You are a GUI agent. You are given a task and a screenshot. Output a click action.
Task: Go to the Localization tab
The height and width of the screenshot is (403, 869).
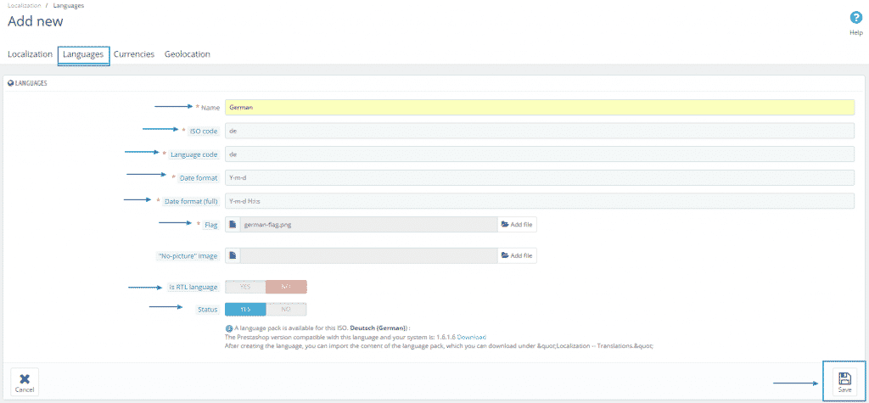[x=30, y=54]
